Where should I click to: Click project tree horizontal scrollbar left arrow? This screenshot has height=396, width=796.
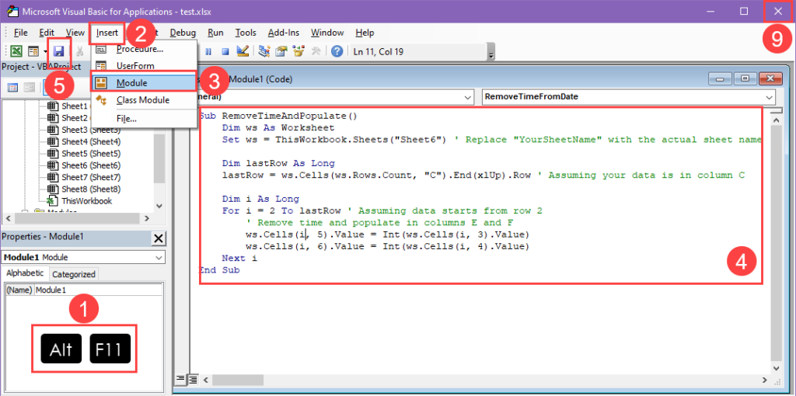click(x=8, y=218)
